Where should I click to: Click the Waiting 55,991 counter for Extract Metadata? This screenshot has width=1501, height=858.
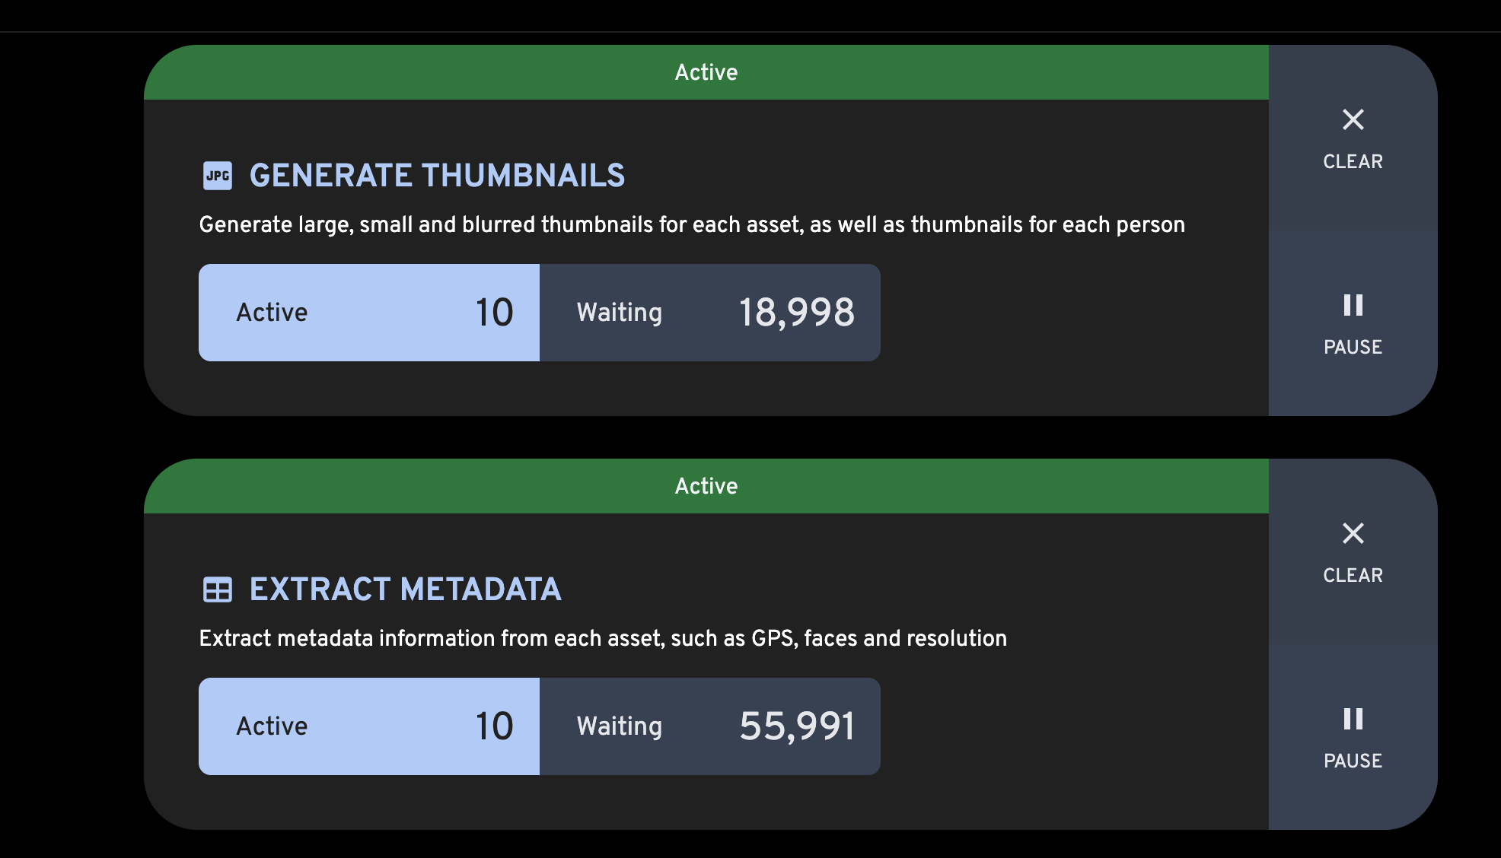(x=709, y=726)
